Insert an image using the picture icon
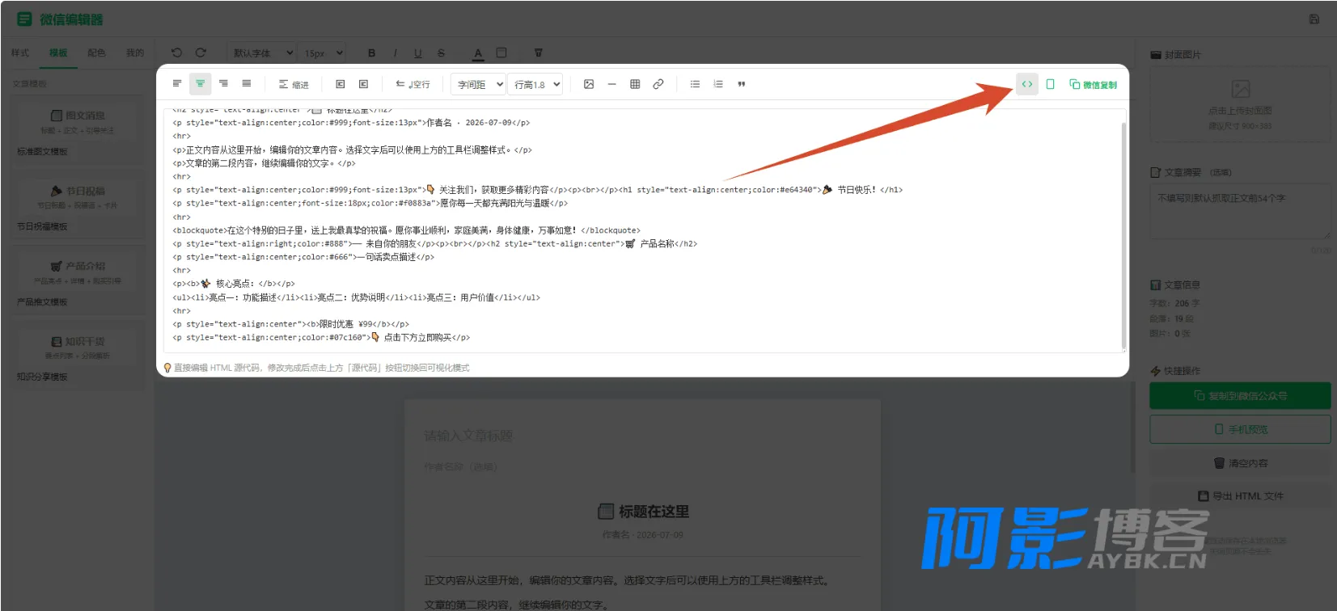The image size is (1337, 611). (x=589, y=84)
